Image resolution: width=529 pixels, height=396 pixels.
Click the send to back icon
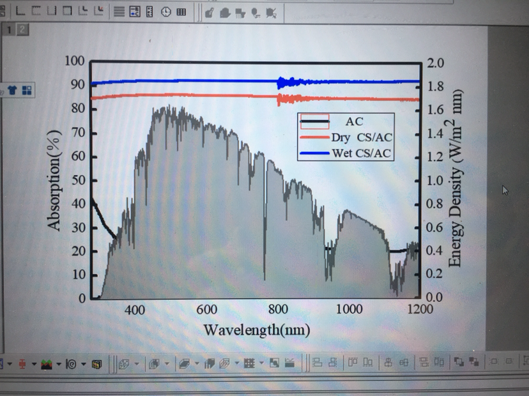click(x=474, y=362)
